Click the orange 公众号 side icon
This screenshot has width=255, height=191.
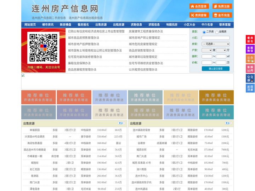pos(250,59)
